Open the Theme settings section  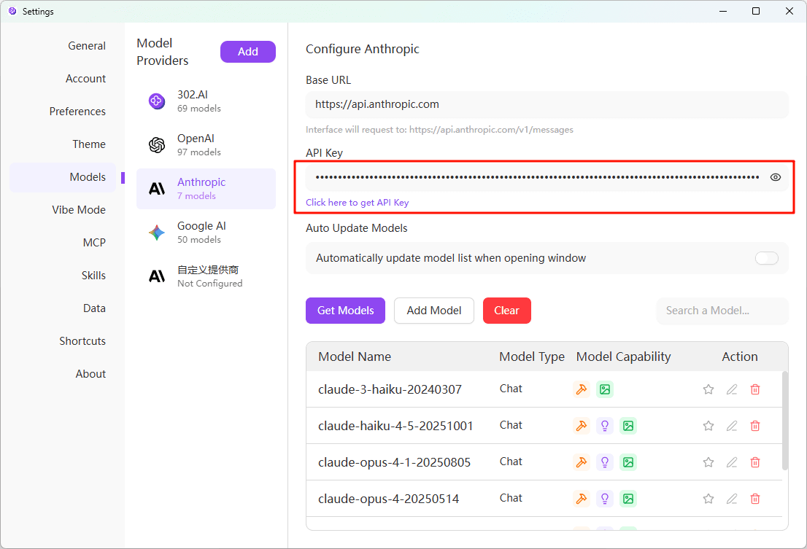(88, 144)
